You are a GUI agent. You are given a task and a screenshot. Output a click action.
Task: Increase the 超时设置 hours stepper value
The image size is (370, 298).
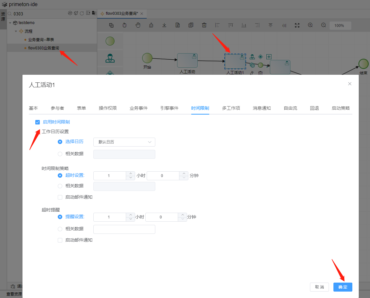pos(130,174)
